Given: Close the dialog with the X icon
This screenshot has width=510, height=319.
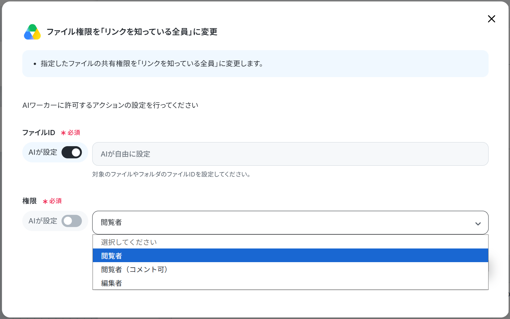Looking at the screenshot, I should pyautogui.click(x=491, y=19).
